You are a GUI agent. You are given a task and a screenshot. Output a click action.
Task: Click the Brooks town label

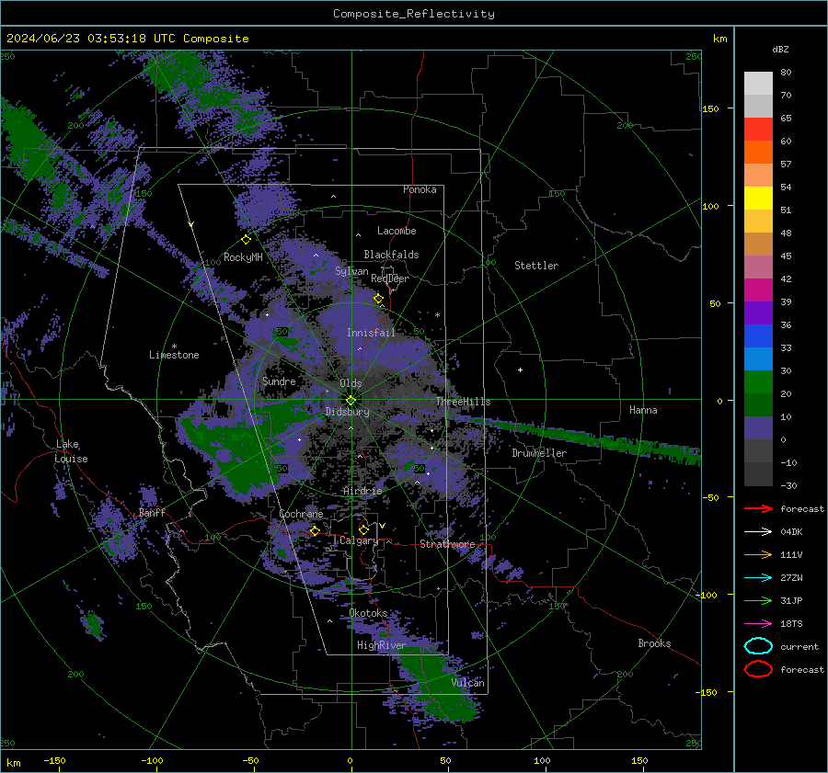654,643
